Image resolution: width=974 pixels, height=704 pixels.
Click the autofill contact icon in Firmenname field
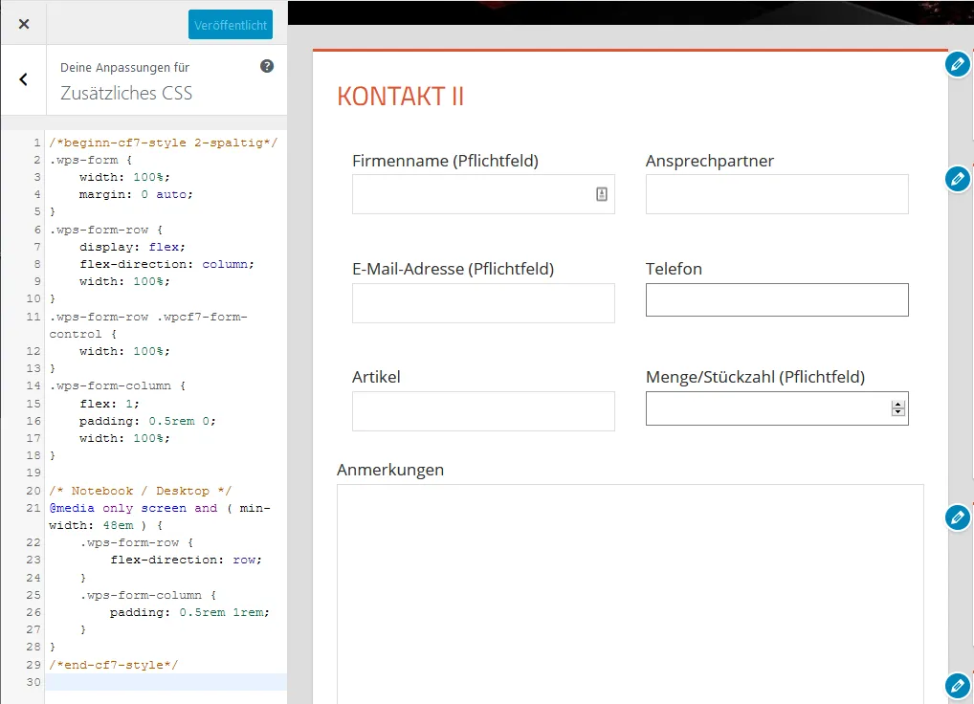tap(601, 194)
